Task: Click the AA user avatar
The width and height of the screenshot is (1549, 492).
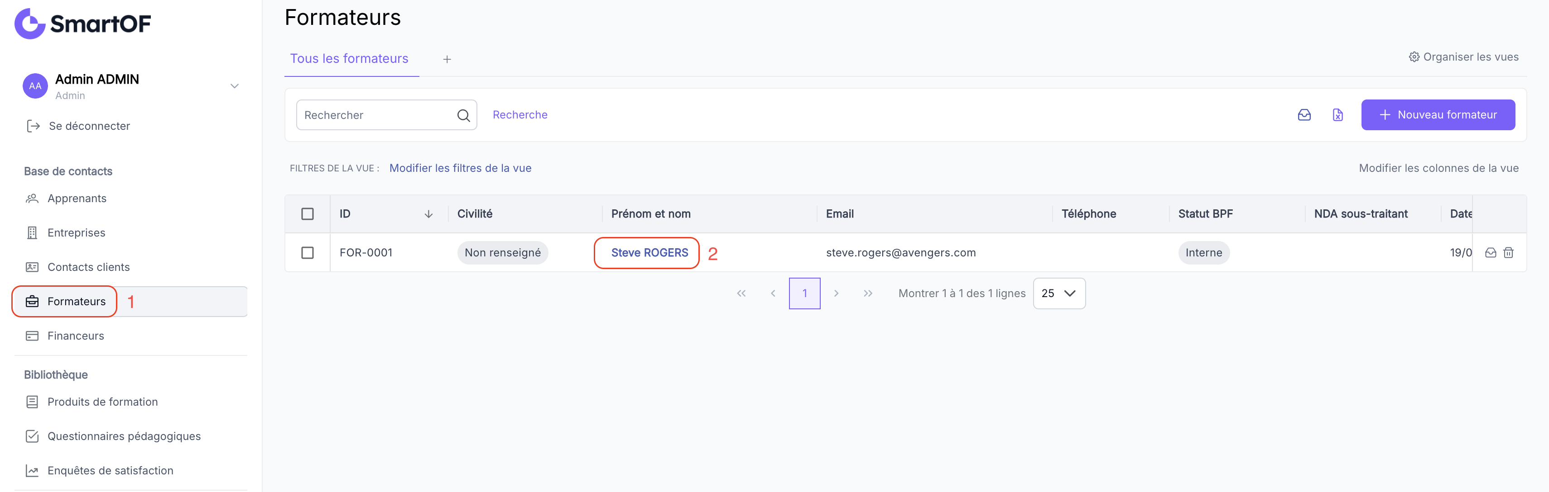Action: (35, 86)
